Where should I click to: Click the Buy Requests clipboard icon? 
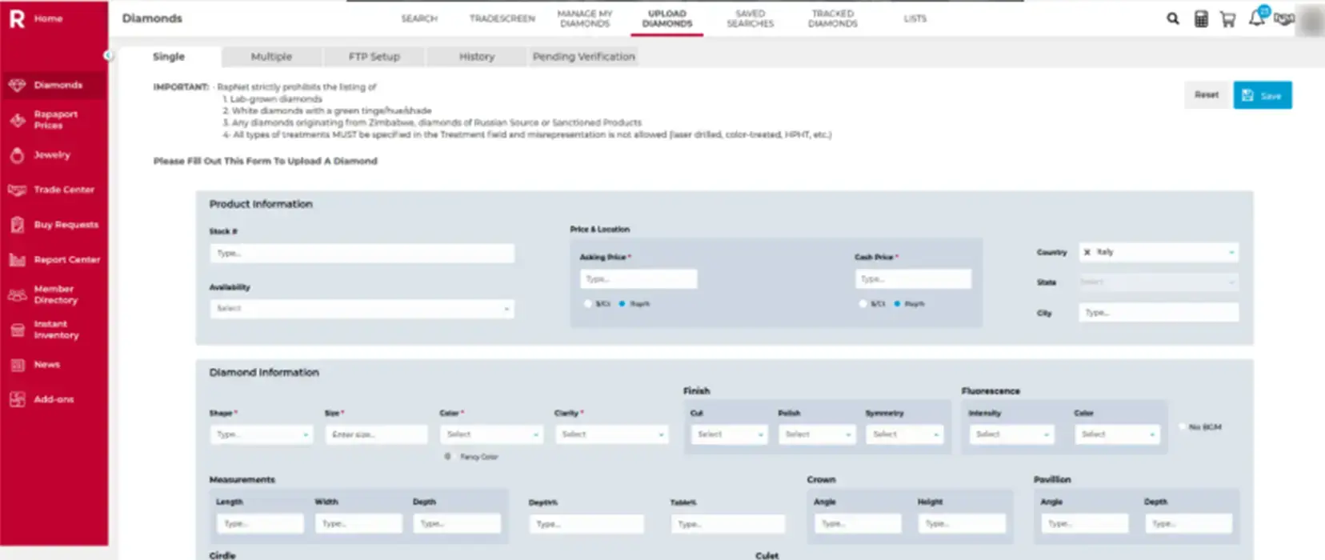point(17,225)
